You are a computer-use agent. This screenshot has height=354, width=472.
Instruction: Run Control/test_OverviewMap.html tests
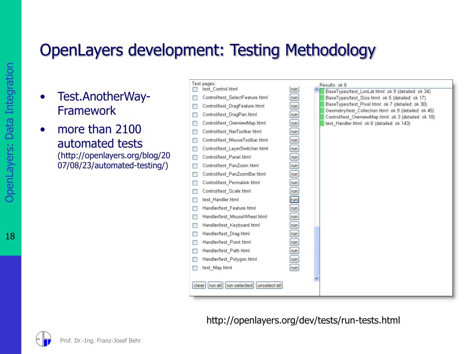pyautogui.click(x=294, y=123)
